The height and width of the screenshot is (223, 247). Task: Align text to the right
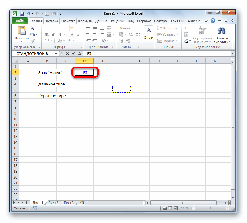coord(102,35)
